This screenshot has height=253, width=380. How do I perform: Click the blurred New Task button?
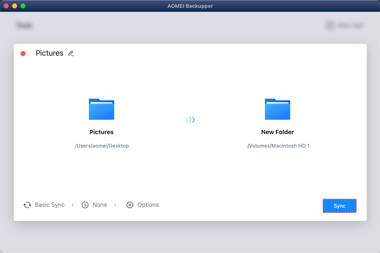[345, 26]
